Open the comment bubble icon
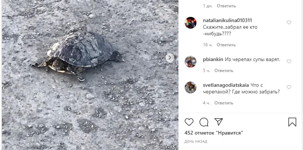 point(204,122)
